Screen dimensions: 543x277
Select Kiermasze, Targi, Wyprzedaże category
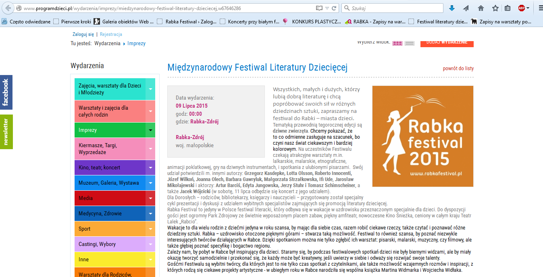(110, 149)
